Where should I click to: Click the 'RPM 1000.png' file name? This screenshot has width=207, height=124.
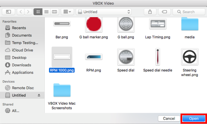click(x=62, y=70)
